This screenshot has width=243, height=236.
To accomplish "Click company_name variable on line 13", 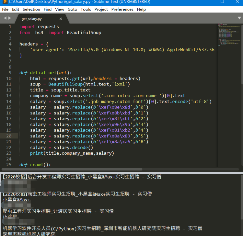I will [46, 96].
